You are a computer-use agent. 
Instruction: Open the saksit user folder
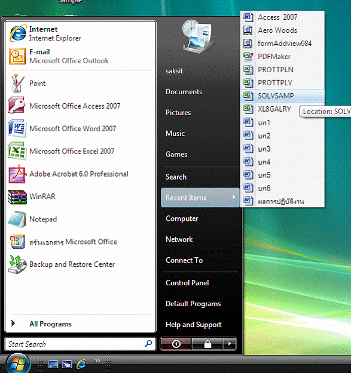174,71
